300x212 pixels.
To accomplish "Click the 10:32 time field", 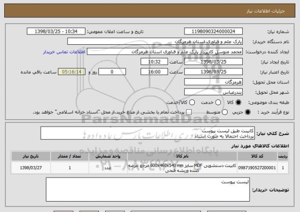I will pos(154,62).
